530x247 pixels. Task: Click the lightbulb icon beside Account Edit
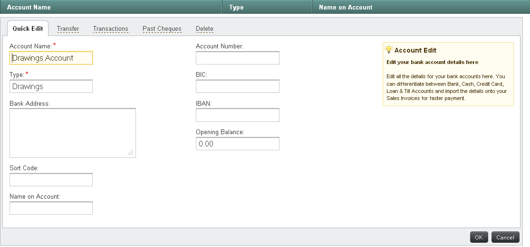[x=388, y=50]
